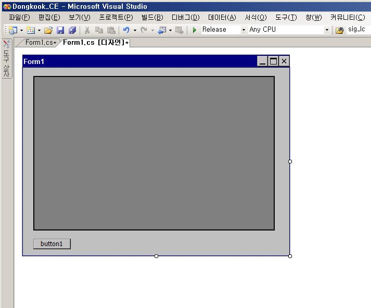Click the Add New Item icon
Image resolution: width=371 pixels, height=308 pixels.
pyautogui.click(x=31, y=30)
